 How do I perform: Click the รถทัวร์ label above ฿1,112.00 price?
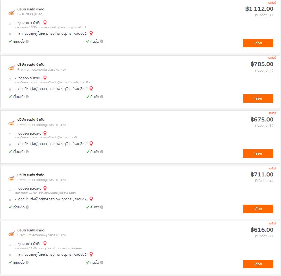[x=272, y=3]
